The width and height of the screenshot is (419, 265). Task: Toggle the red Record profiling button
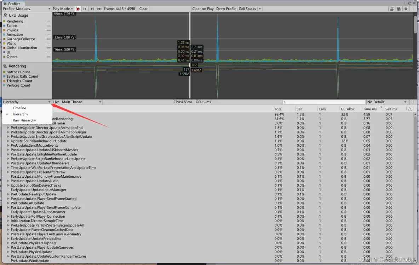tap(78, 9)
